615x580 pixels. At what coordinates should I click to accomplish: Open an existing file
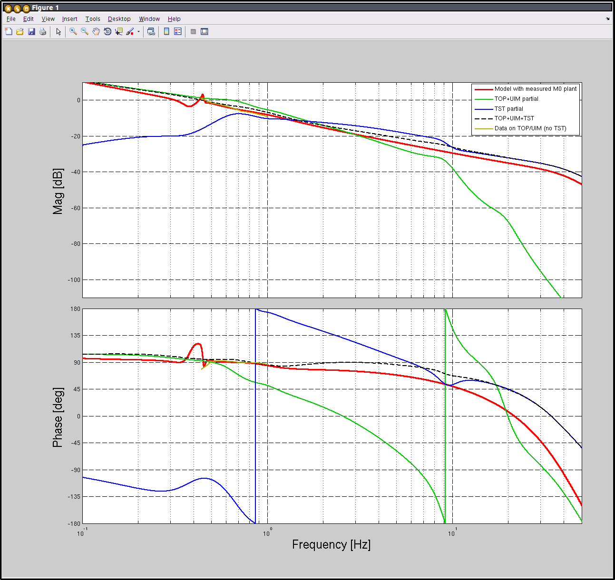(20, 31)
